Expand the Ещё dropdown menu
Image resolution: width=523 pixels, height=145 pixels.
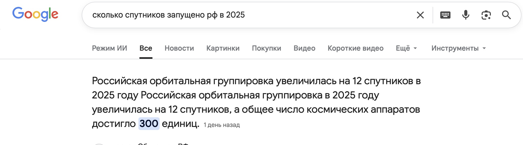(406, 48)
